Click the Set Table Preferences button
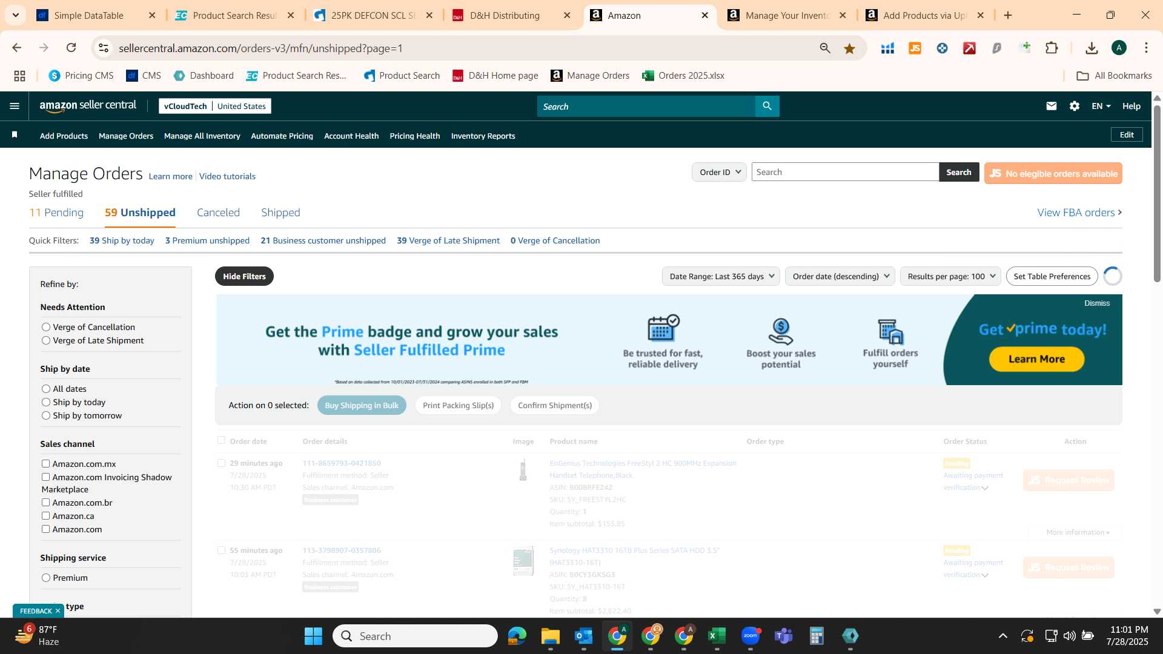1163x654 pixels. pos(1052,276)
